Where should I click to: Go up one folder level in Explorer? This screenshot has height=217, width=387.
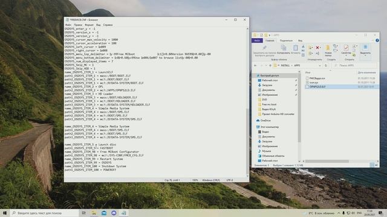click(270, 66)
